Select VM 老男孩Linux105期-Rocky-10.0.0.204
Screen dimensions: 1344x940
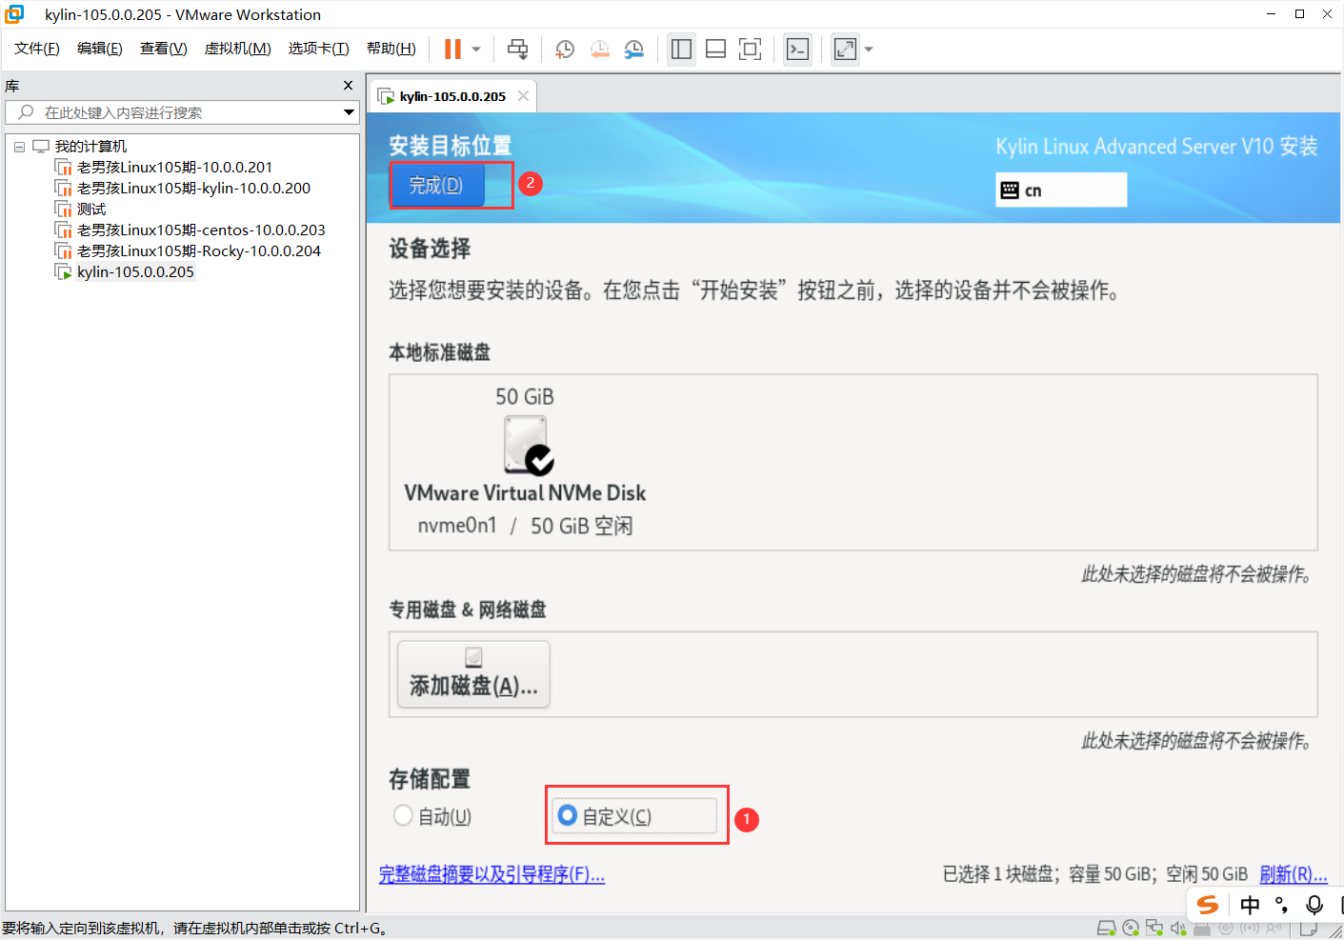(x=199, y=251)
